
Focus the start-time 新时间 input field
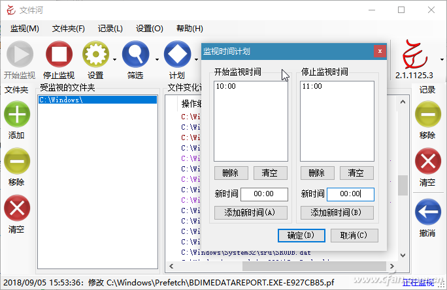(264, 194)
